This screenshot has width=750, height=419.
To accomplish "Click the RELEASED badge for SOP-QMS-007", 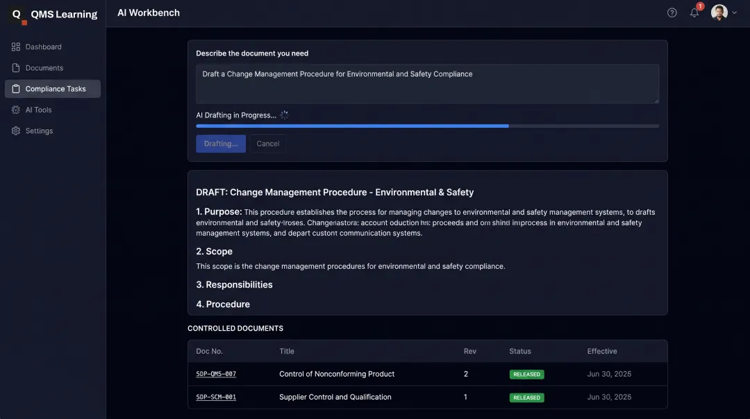I will (526, 375).
